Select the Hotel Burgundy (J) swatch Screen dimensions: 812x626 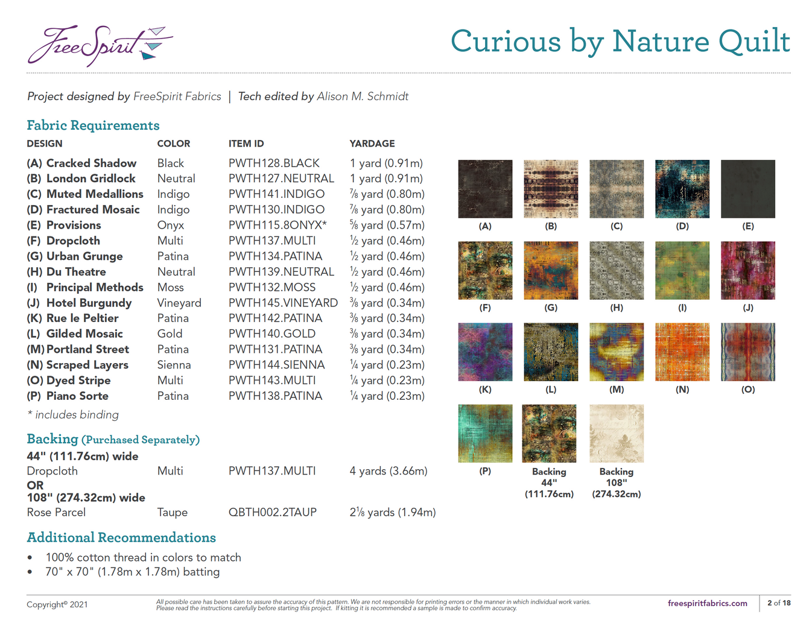748,270
